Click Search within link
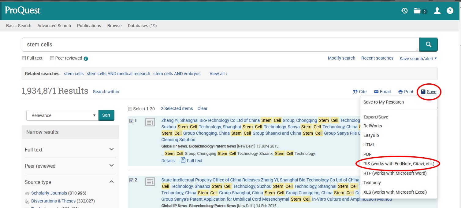 click(106, 92)
